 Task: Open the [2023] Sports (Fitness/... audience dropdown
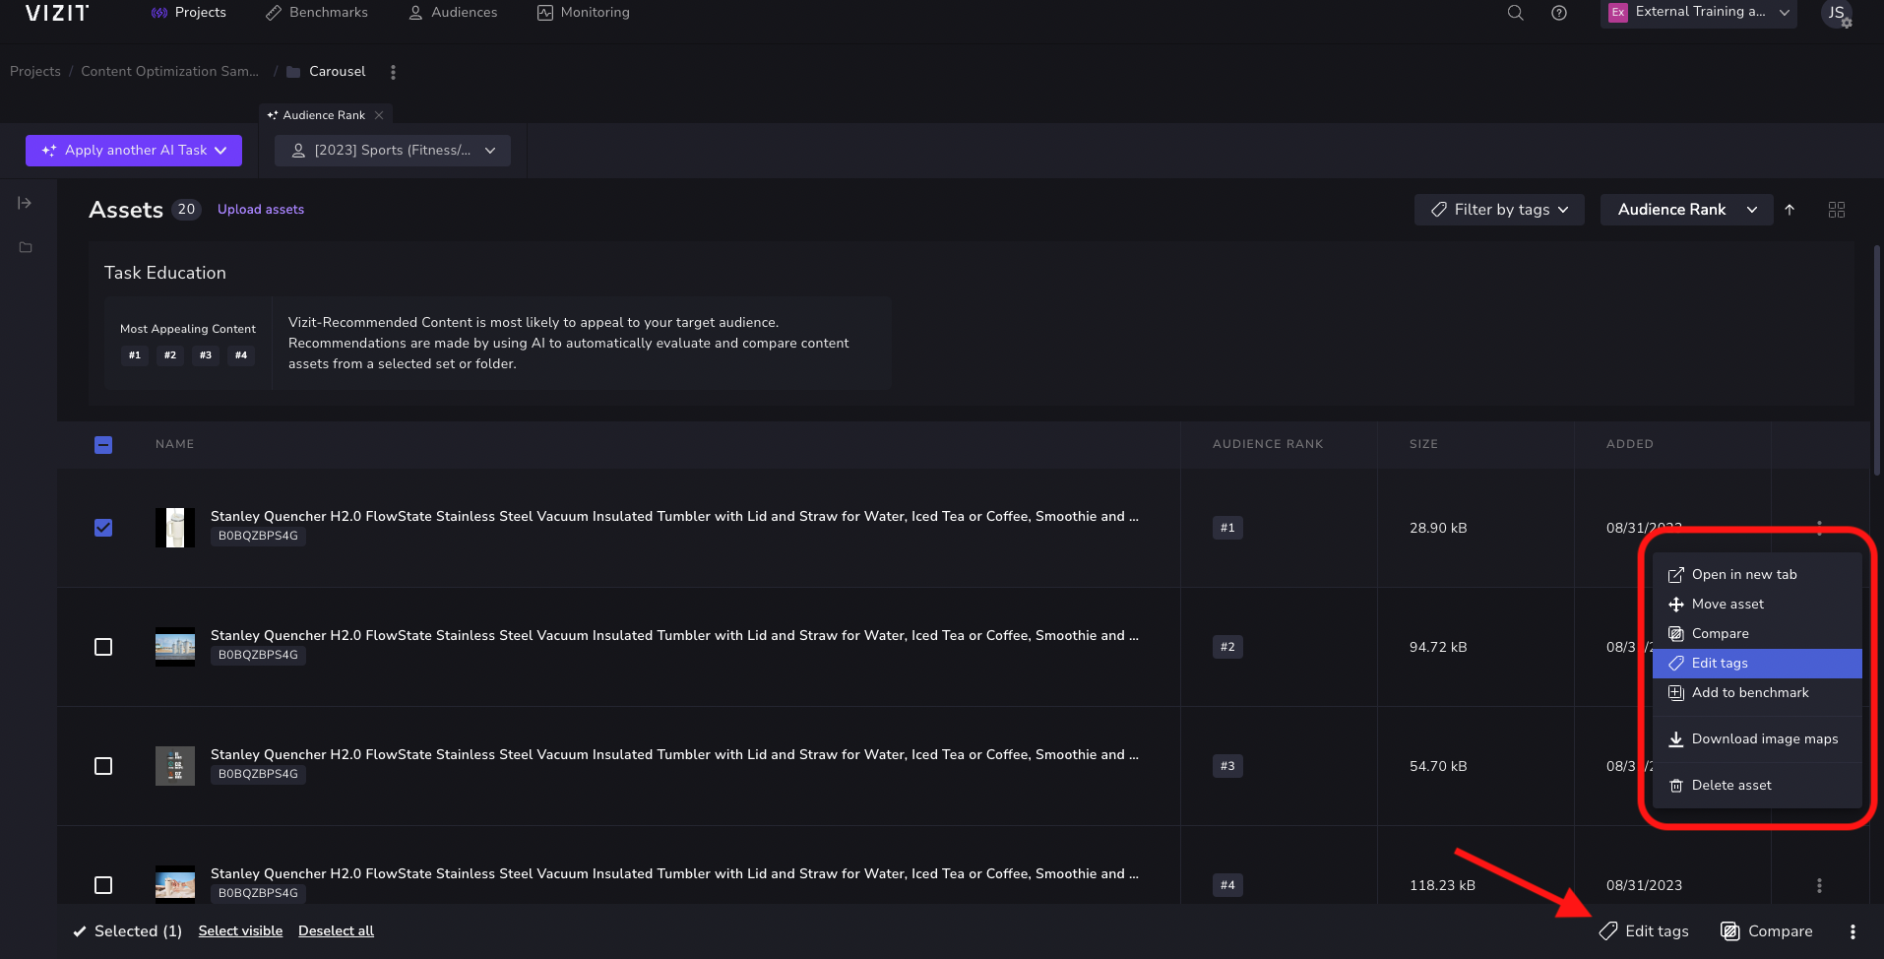pyautogui.click(x=393, y=151)
